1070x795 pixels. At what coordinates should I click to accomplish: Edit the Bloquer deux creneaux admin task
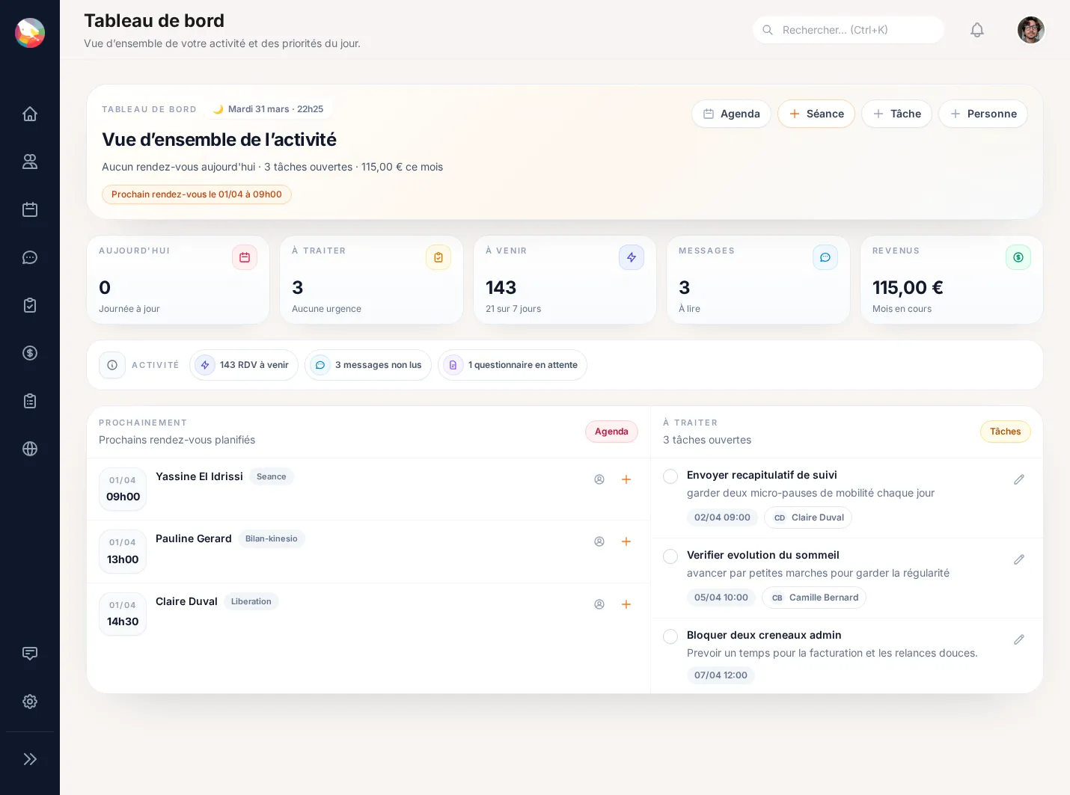click(x=1019, y=639)
